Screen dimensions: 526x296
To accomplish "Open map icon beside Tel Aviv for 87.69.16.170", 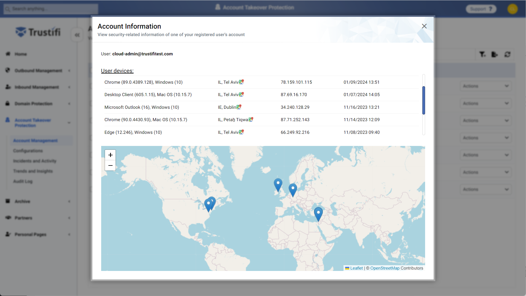I will coord(241,94).
